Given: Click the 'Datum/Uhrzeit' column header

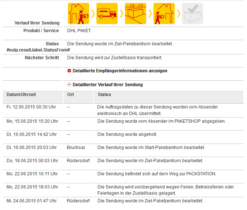Looking at the screenshot, I should coord(21,95).
